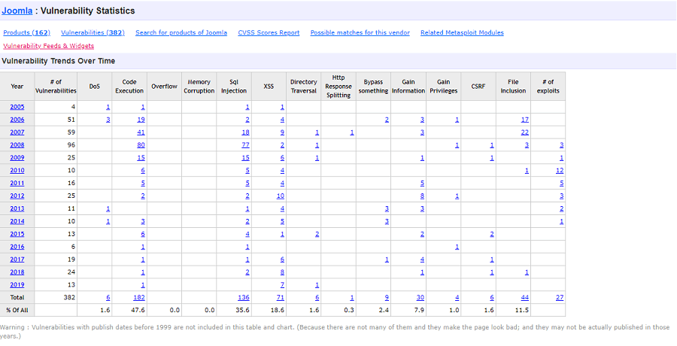
Task: Open the 2019 year row link
Action: pyautogui.click(x=17, y=284)
